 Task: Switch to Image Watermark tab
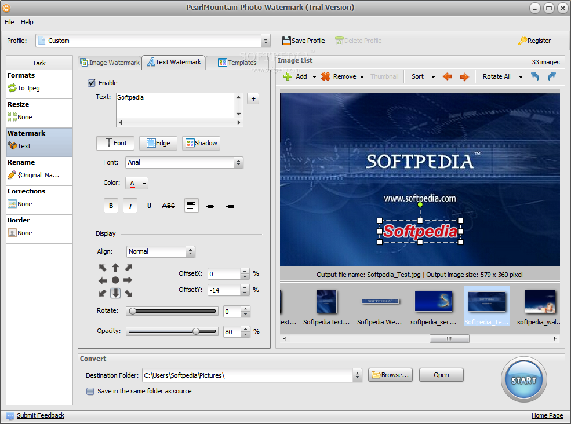tap(110, 63)
